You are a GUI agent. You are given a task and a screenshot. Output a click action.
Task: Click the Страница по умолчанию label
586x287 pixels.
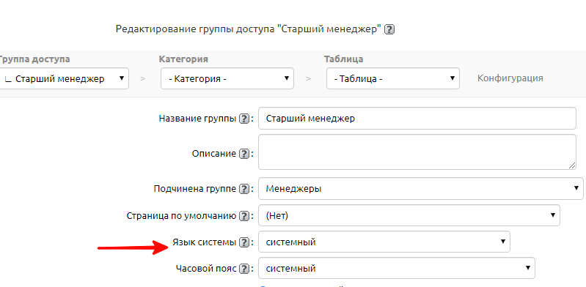182,216
